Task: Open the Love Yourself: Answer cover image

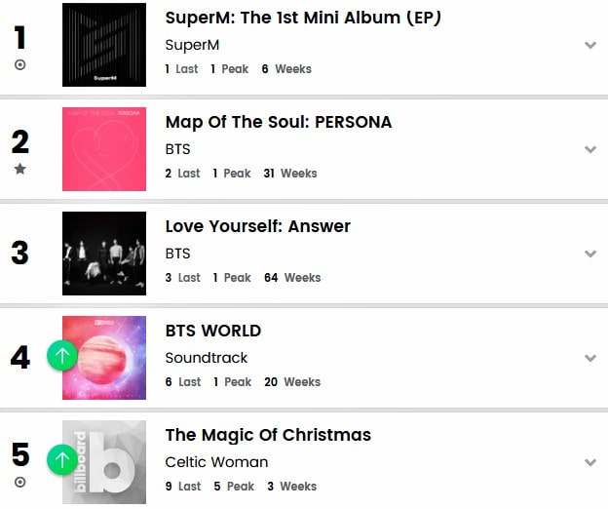Action: pyautogui.click(x=104, y=254)
